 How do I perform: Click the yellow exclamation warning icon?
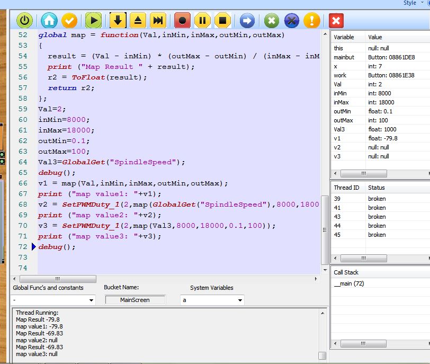pyautogui.click(x=312, y=21)
